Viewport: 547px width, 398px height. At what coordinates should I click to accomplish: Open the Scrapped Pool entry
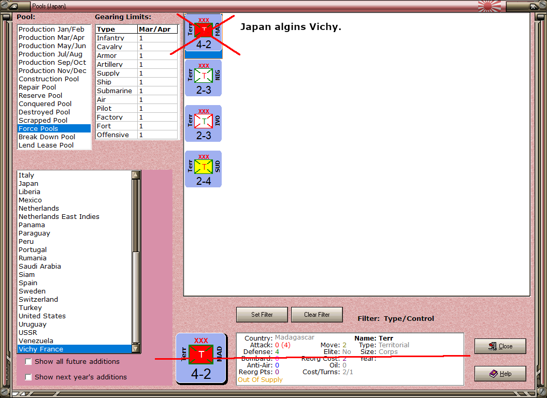click(54, 121)
